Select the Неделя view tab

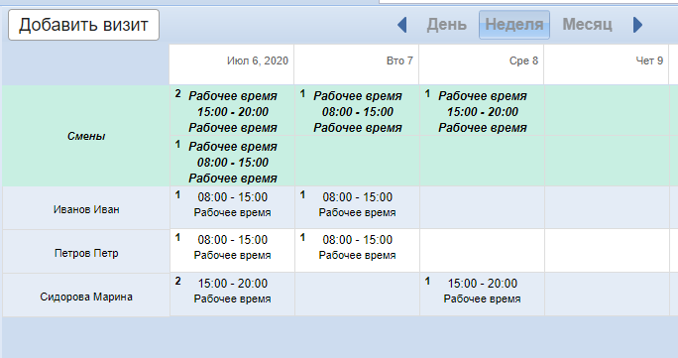pyautogui.click(x=514, y=25)
